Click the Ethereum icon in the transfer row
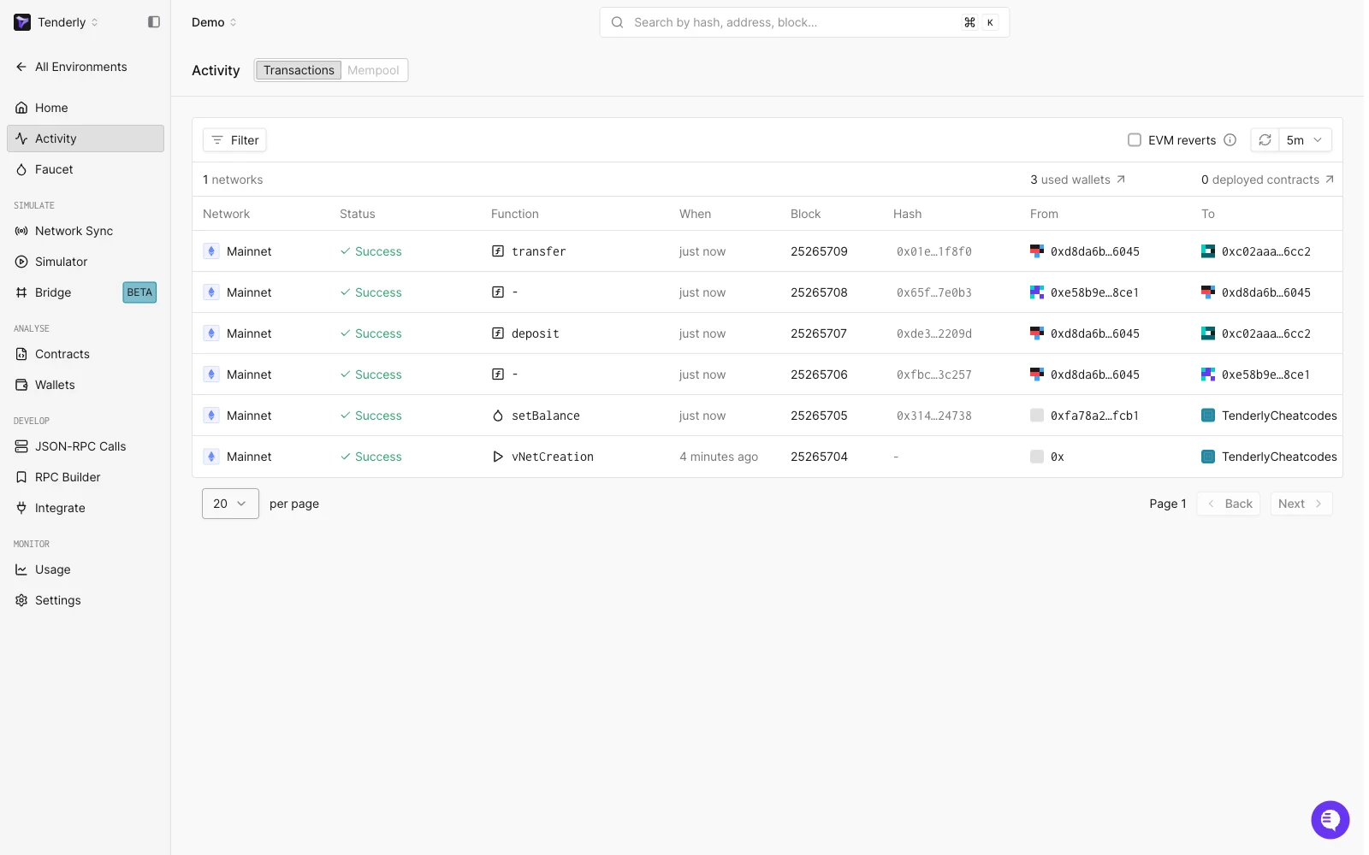1369x855 pixels. 211,251
